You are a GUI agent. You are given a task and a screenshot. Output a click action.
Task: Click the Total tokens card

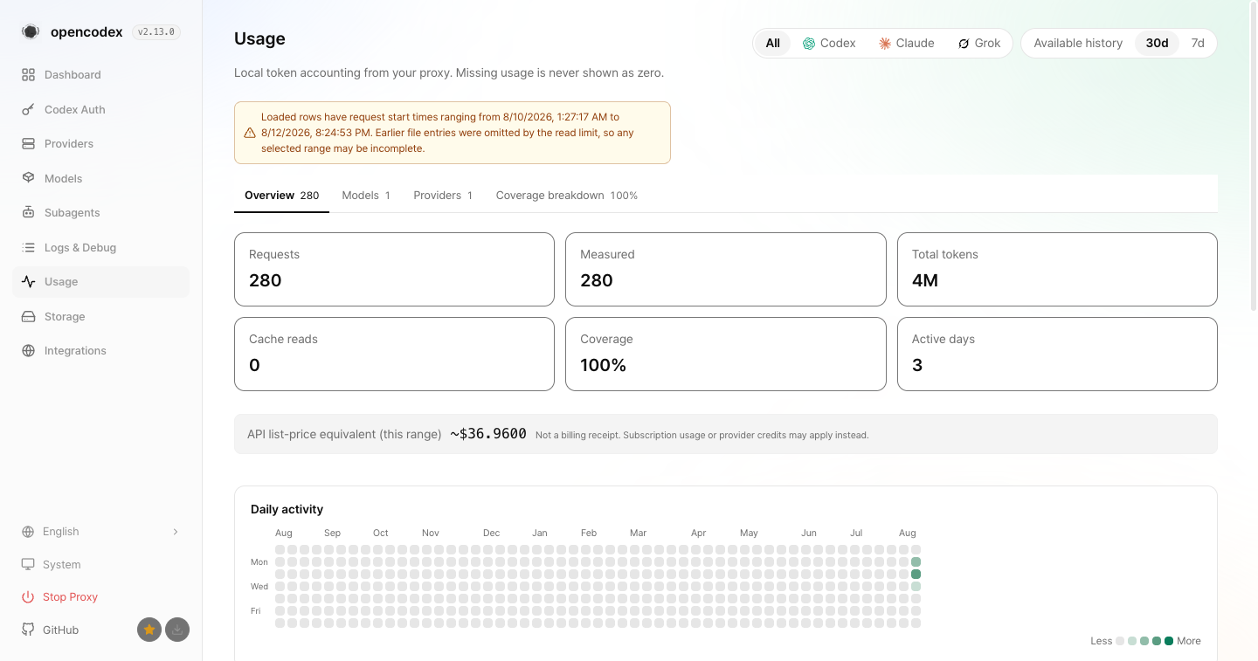click(1057, 269)
